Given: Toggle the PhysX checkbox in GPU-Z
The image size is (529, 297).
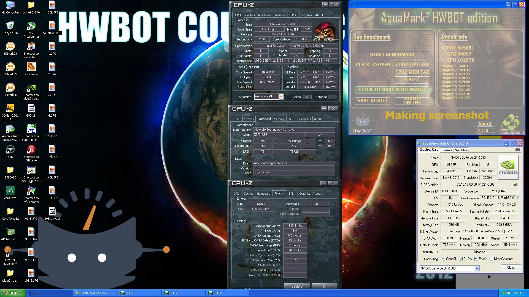Looking at the screenshot, I should point(476,259).
